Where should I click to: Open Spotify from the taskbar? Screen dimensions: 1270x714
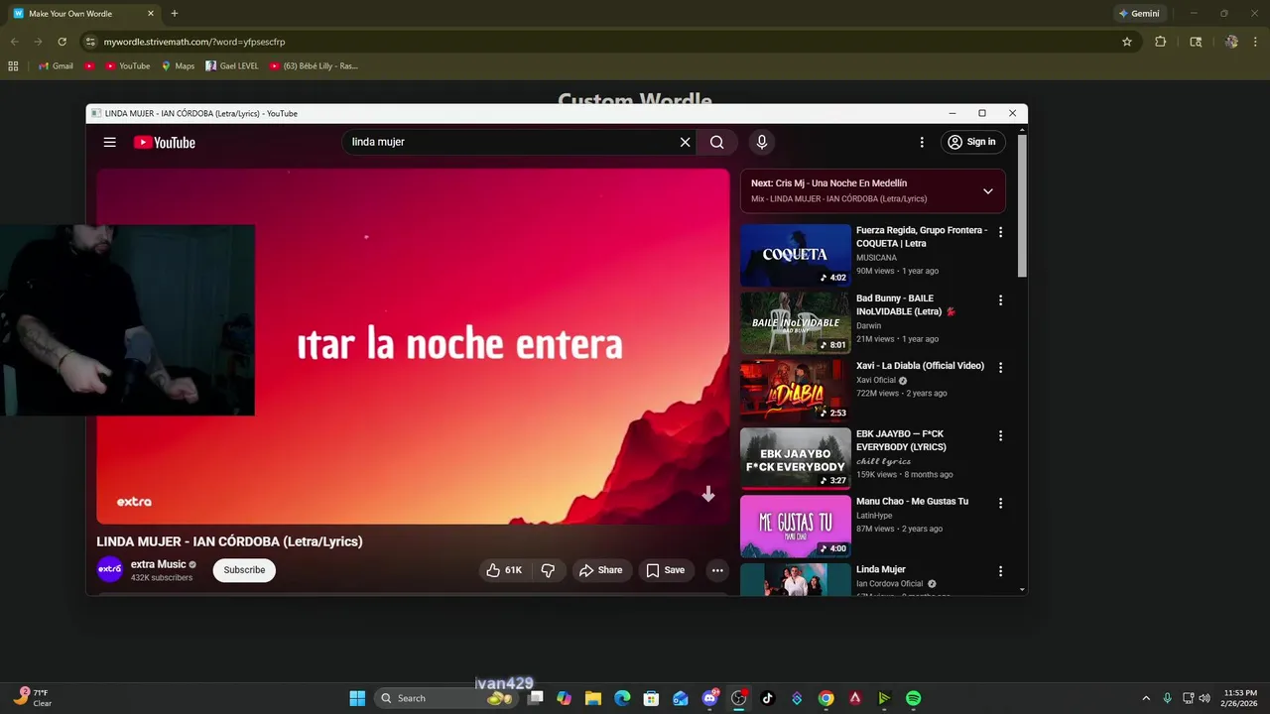pos(913,698)
